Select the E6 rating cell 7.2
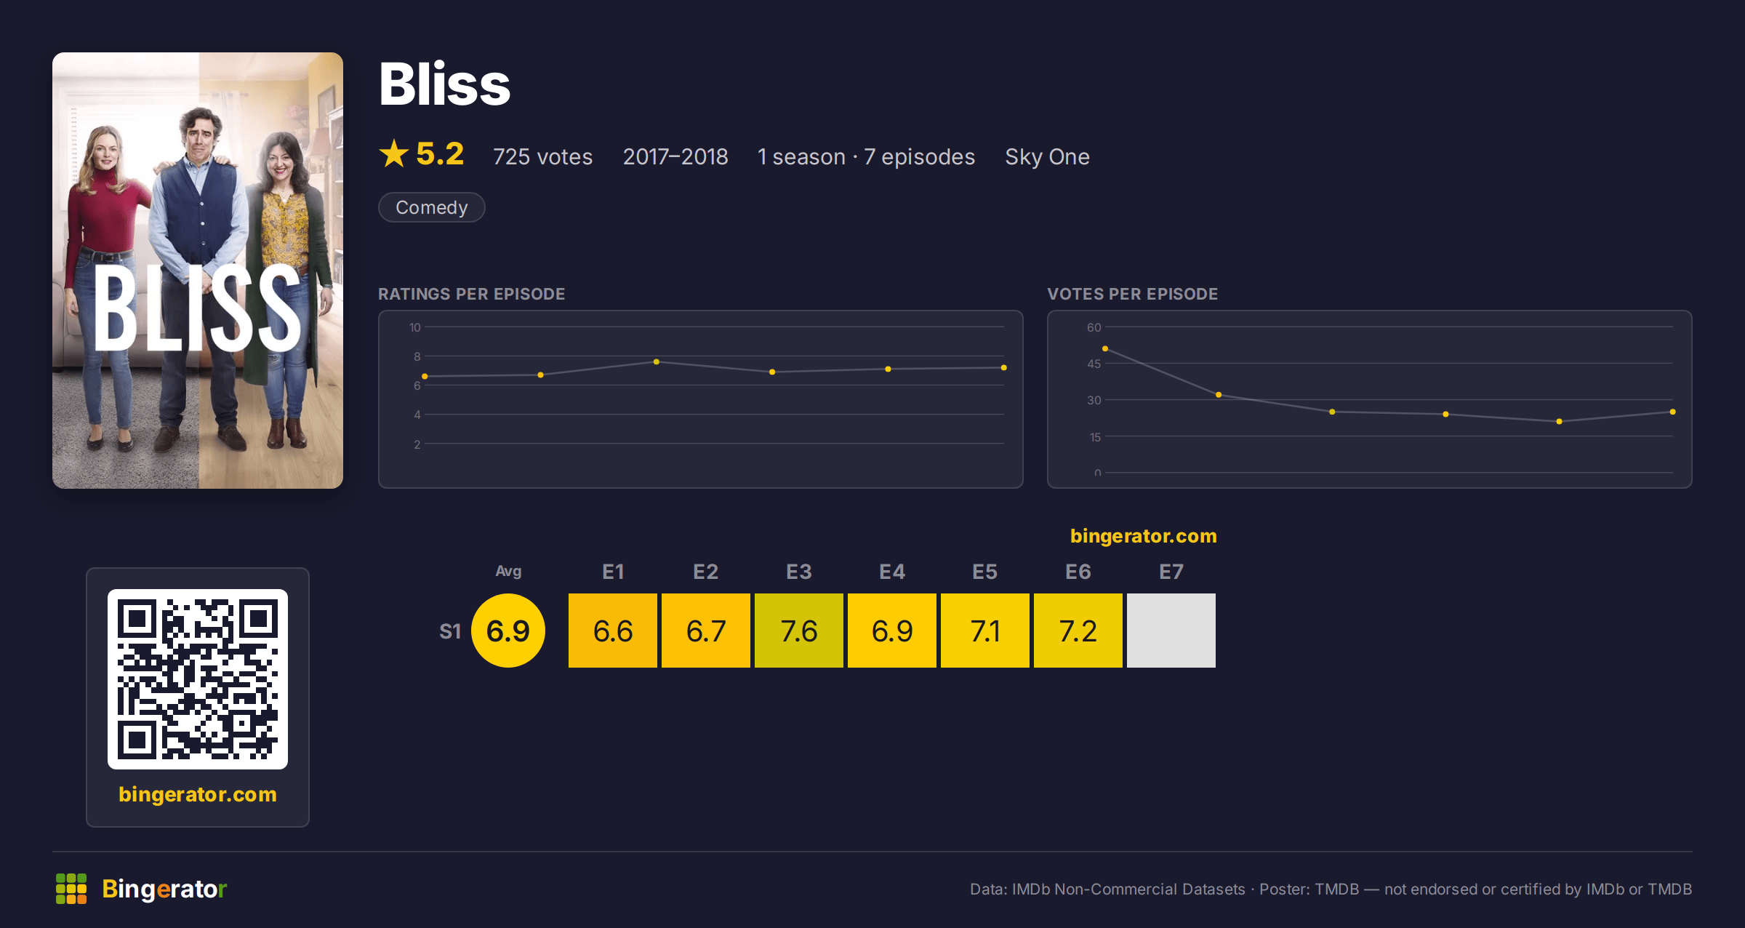1745x928 pixels. tap(1078, 631)
